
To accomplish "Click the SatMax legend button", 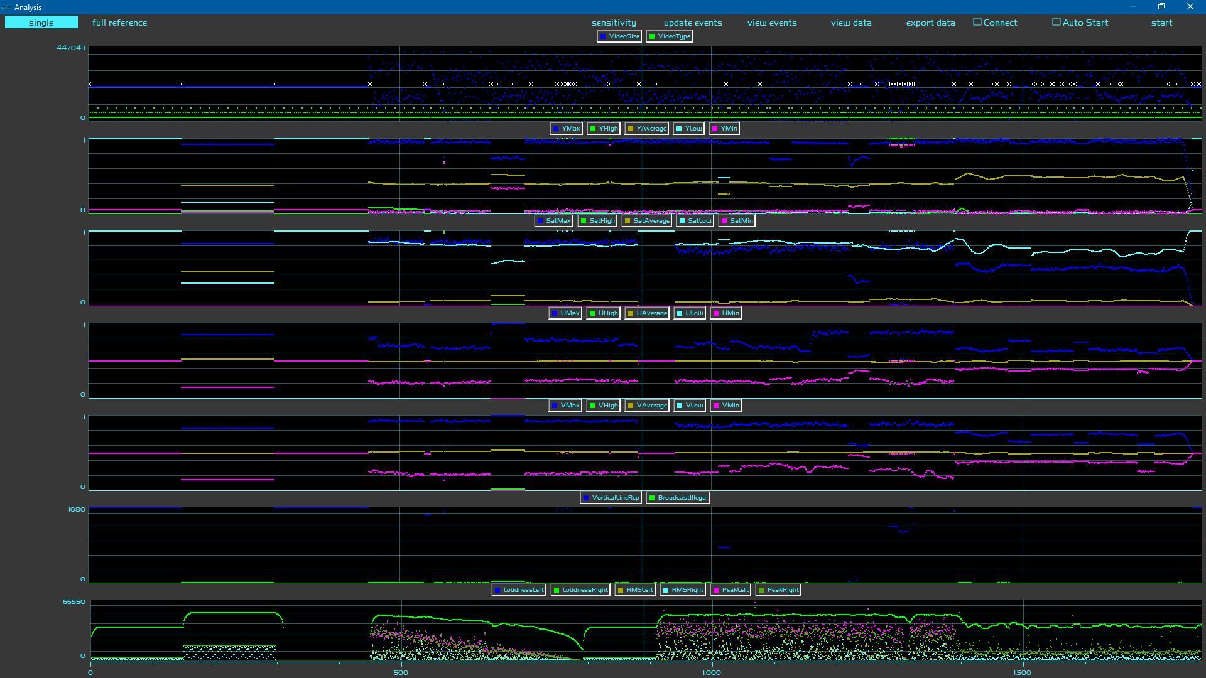I will (554, 221).
